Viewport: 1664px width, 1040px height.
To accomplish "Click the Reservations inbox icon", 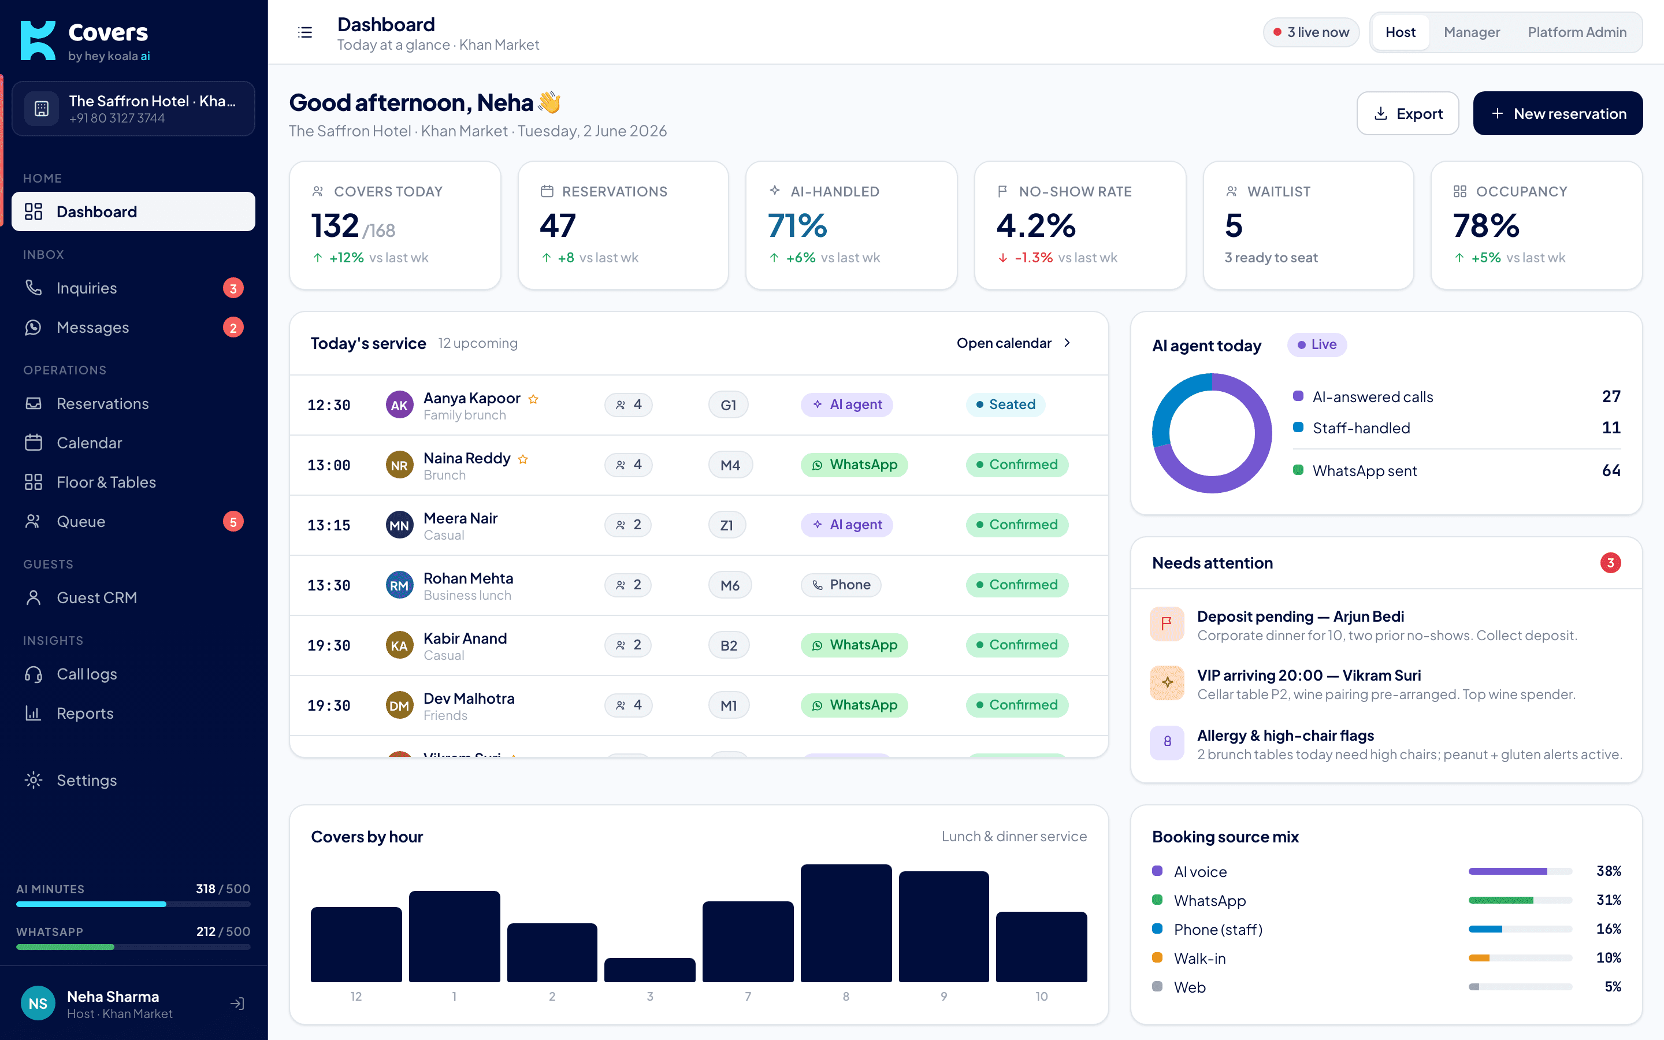I will pos(34,403).
